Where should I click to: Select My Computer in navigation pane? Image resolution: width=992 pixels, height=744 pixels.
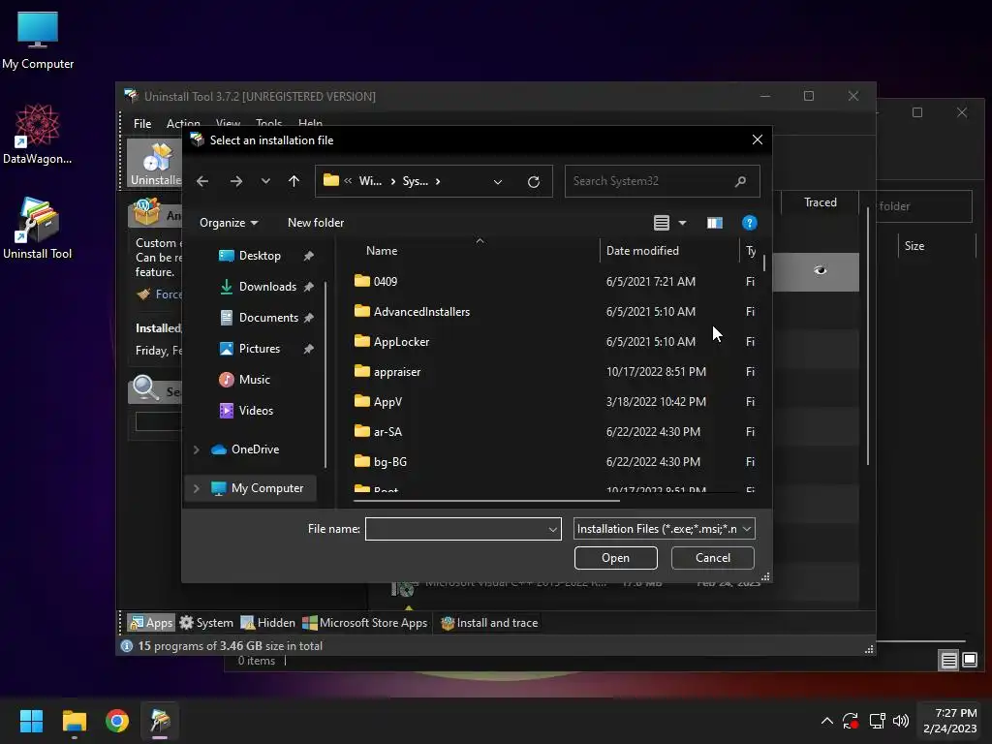(267, 488)
